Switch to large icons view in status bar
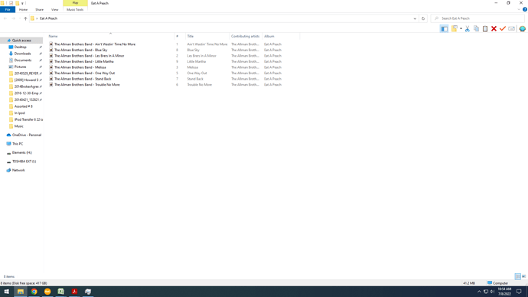The height and width of the screenshot is (297, 528). click(x=524, y=276)
